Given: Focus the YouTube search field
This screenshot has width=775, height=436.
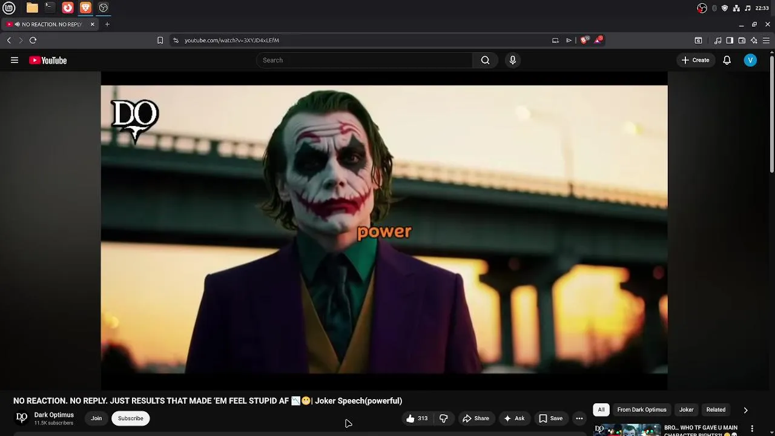Looking at the screenshot, I should [364, 60].
